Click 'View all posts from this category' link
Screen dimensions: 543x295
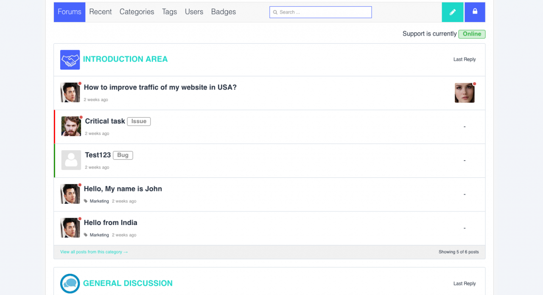click(94, 252)
